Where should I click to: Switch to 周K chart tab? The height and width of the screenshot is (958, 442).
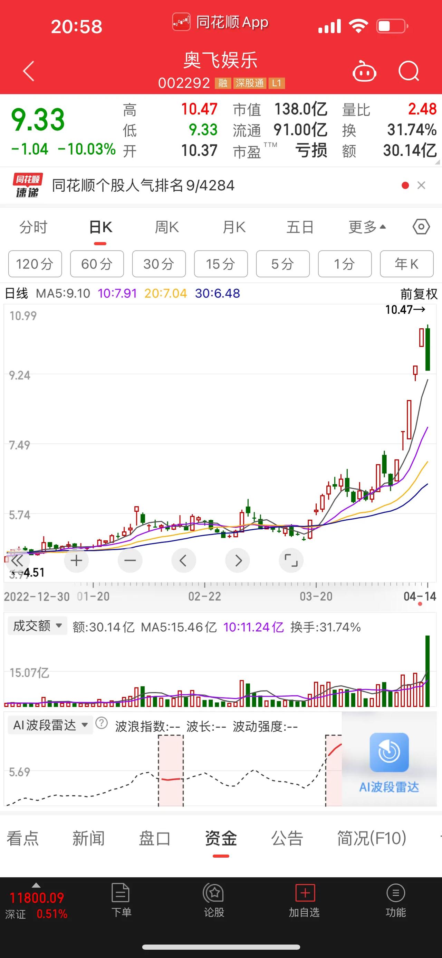[x=167, y=227]
